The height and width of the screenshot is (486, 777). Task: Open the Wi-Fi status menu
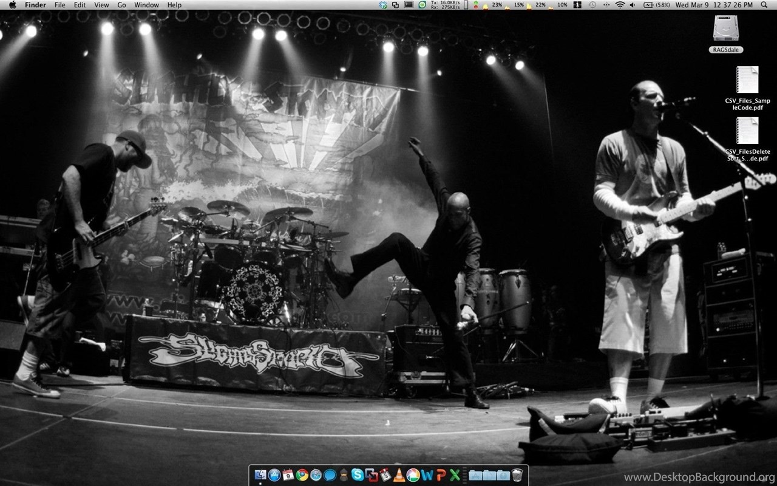(x=620, y=5)
